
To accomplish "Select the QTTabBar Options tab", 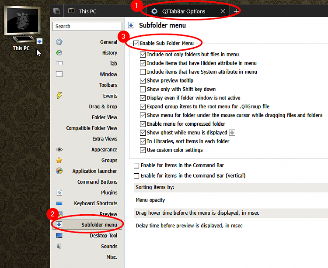I will [183, 11].
